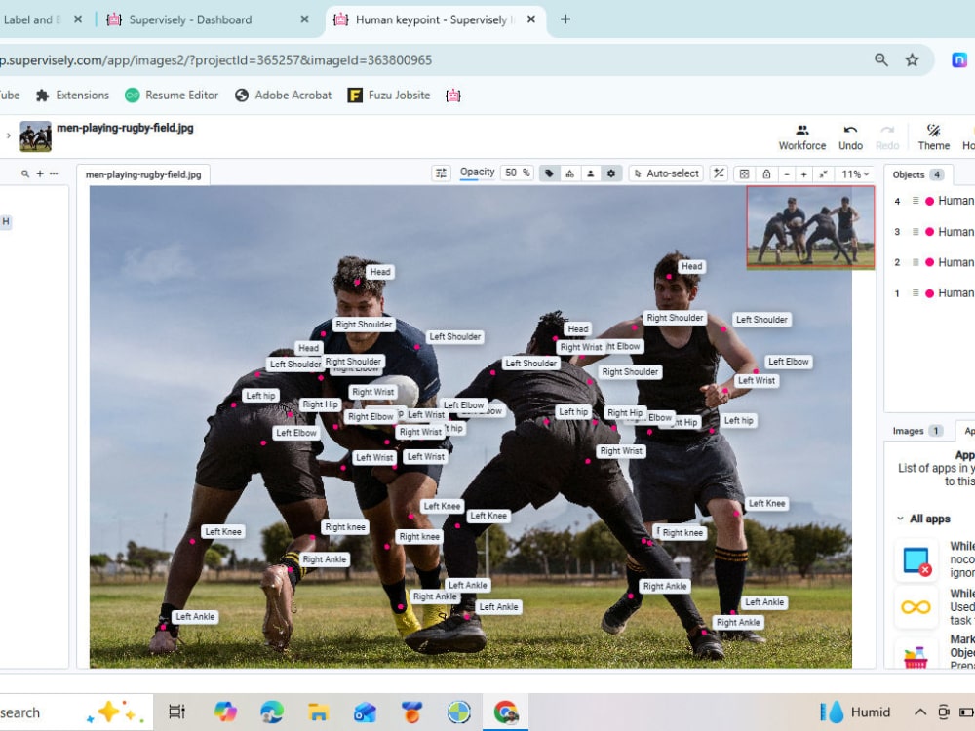The height and width of the screenshot is (731, 975).
Task: Bookmark this page with star icon
Action: 912,59
